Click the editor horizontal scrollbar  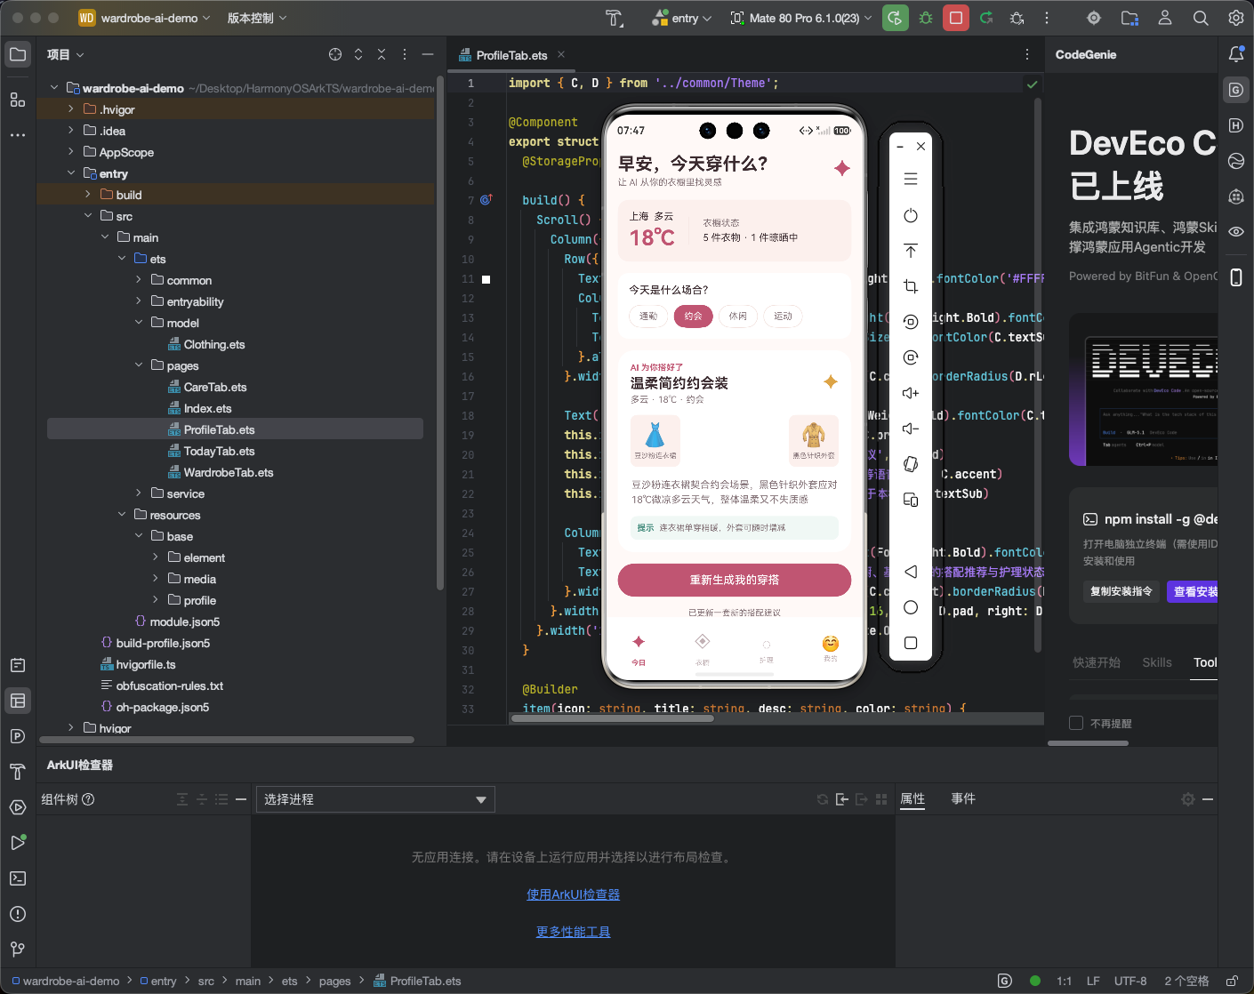[612, 718]
